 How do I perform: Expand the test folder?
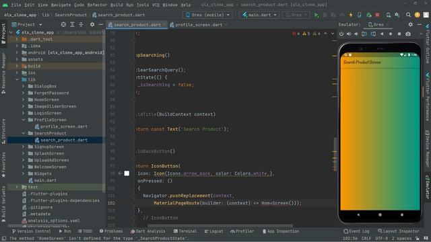tap(17, 187)
